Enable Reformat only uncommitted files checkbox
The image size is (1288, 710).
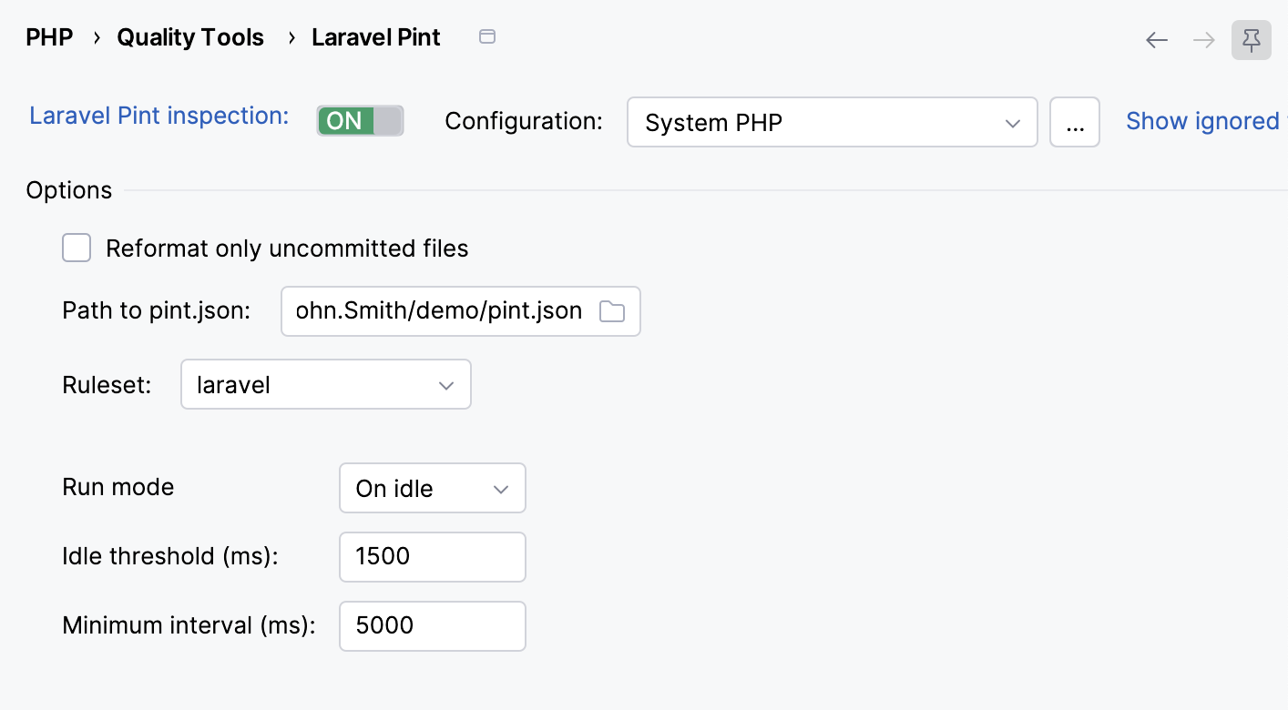(77, 248)
